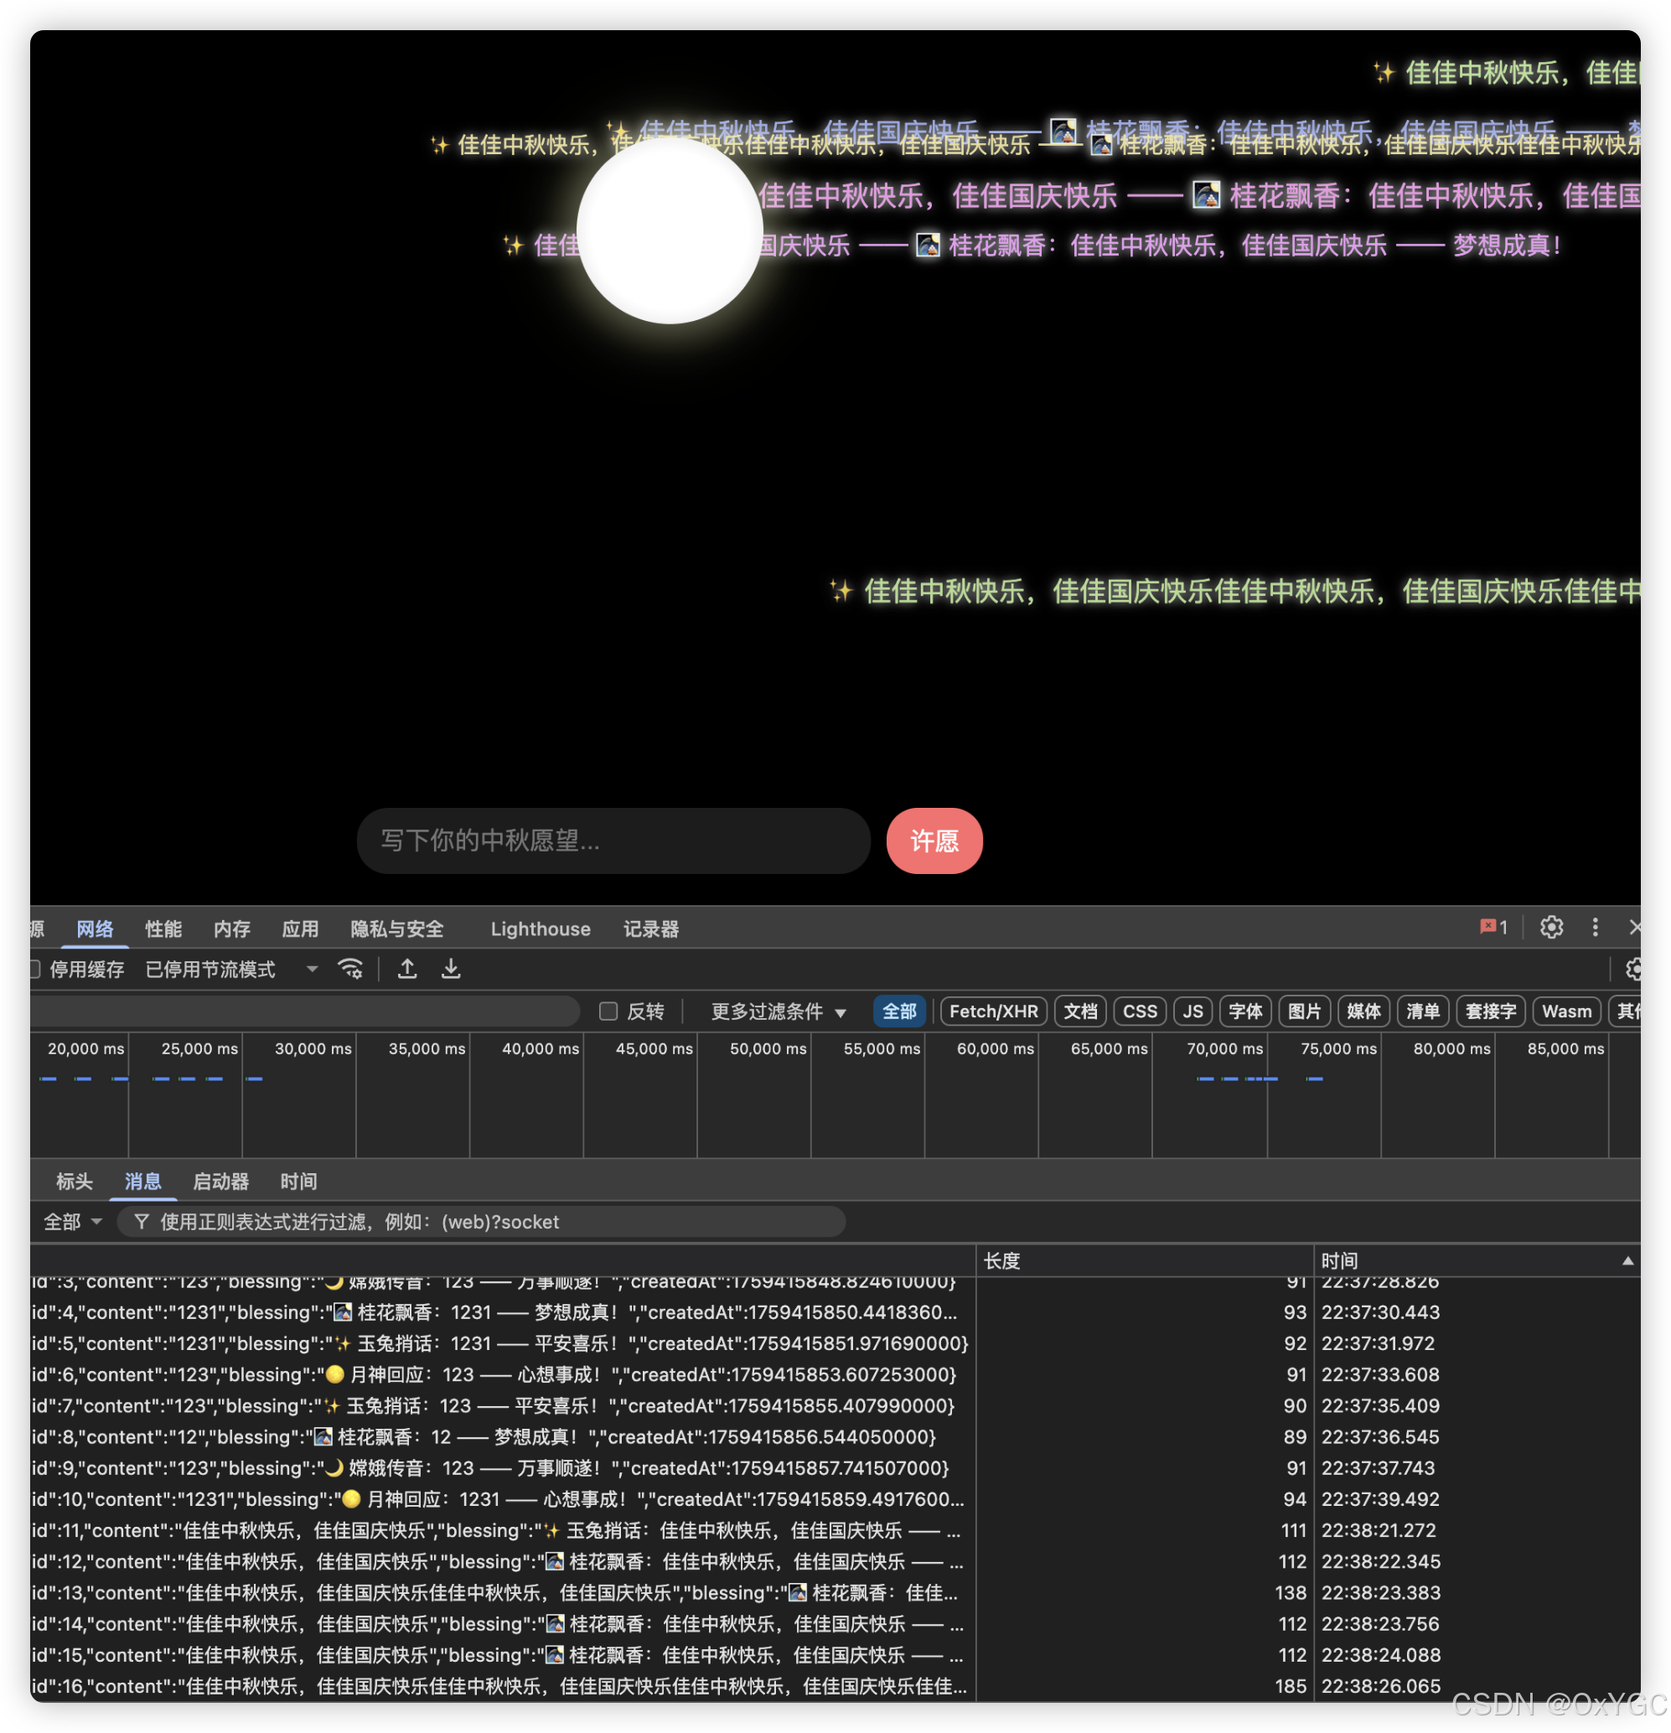Select message row with id 12
Viewport: 1671px width, 1733px height.
tap(835, 1561)
